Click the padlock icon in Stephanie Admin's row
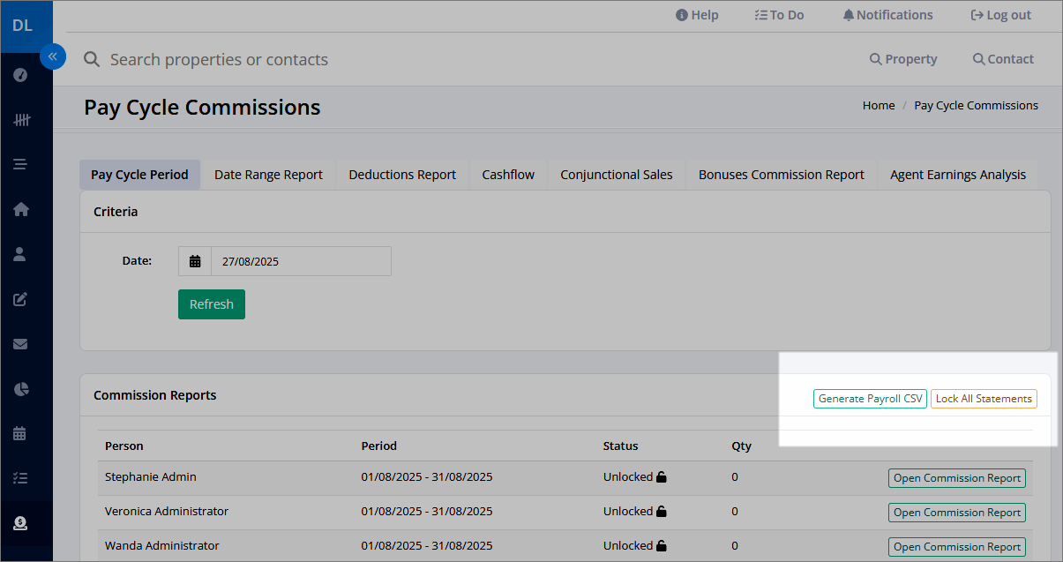Image resolution: width=1063 pixels, height=562 pixels. 662,477
